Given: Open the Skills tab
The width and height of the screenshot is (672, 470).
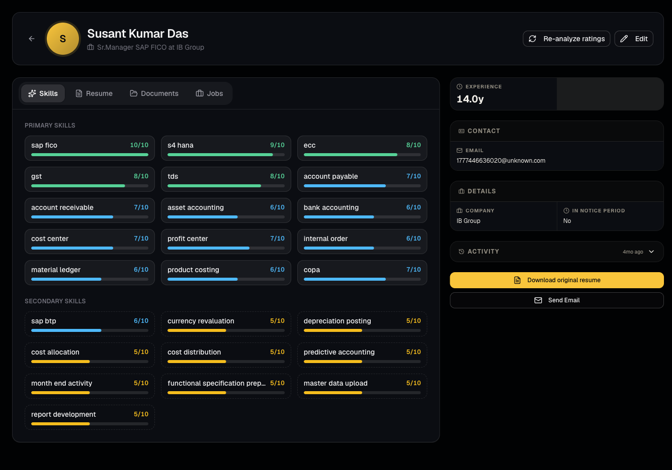Looking at the screenshot, I should point(43,93).
